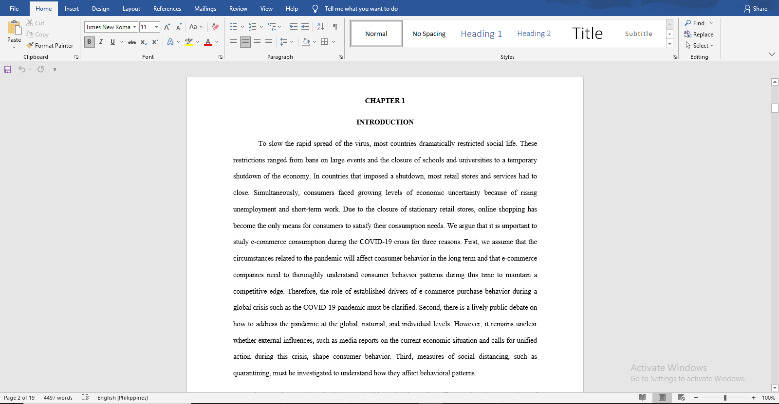779x404 pixels.
Task: Increase font size with Grow Font icon
Action: 167,27
